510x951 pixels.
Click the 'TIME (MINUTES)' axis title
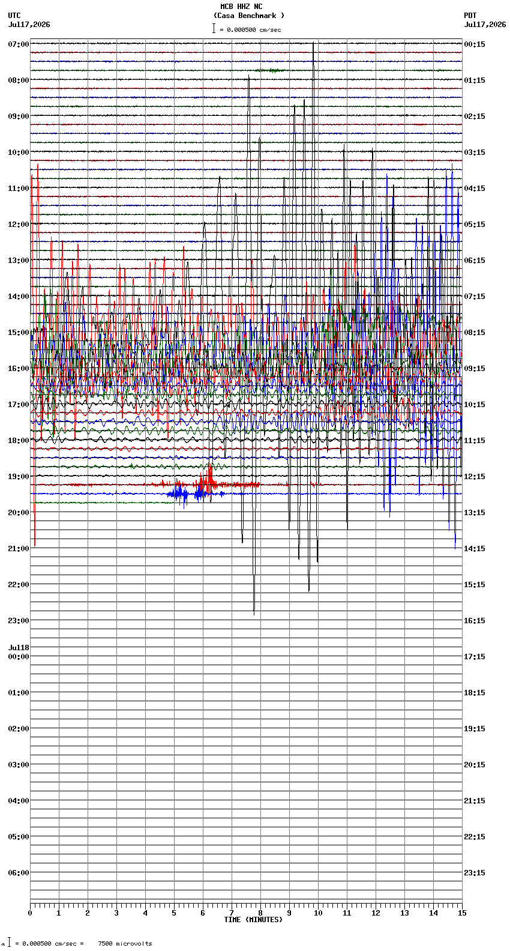(x=253, y=920)
